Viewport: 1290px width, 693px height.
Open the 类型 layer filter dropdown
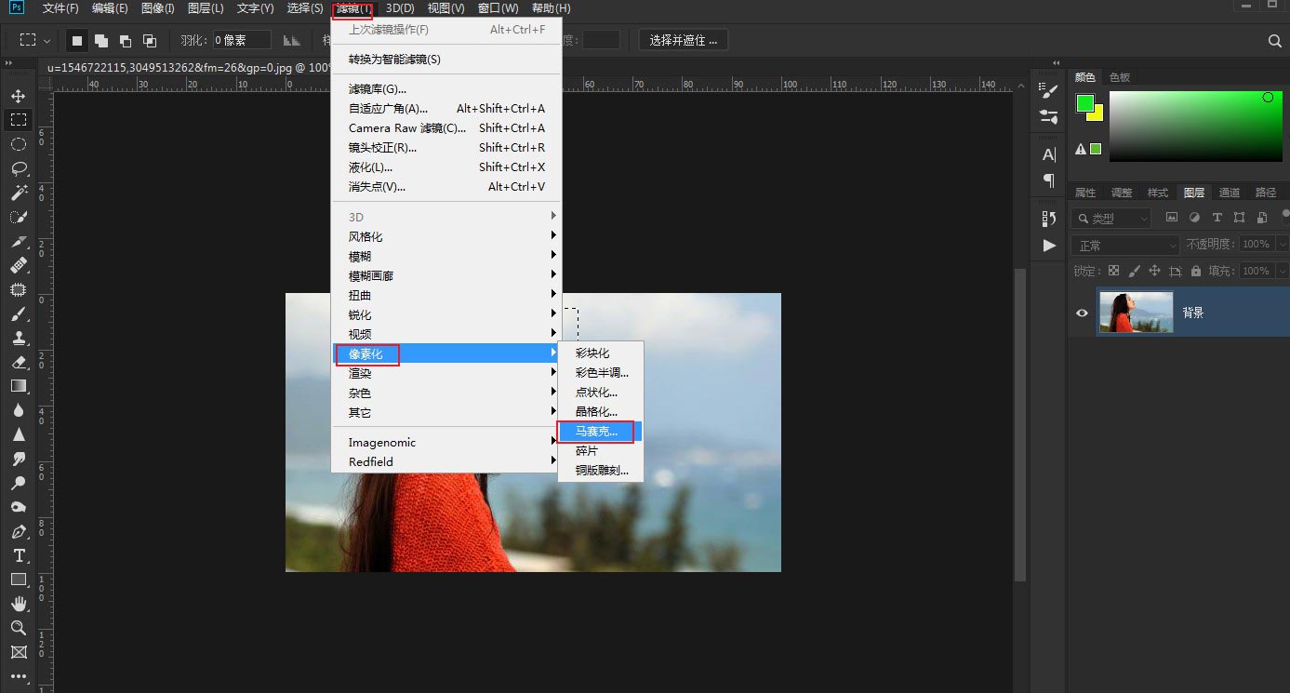[1110, 217]
